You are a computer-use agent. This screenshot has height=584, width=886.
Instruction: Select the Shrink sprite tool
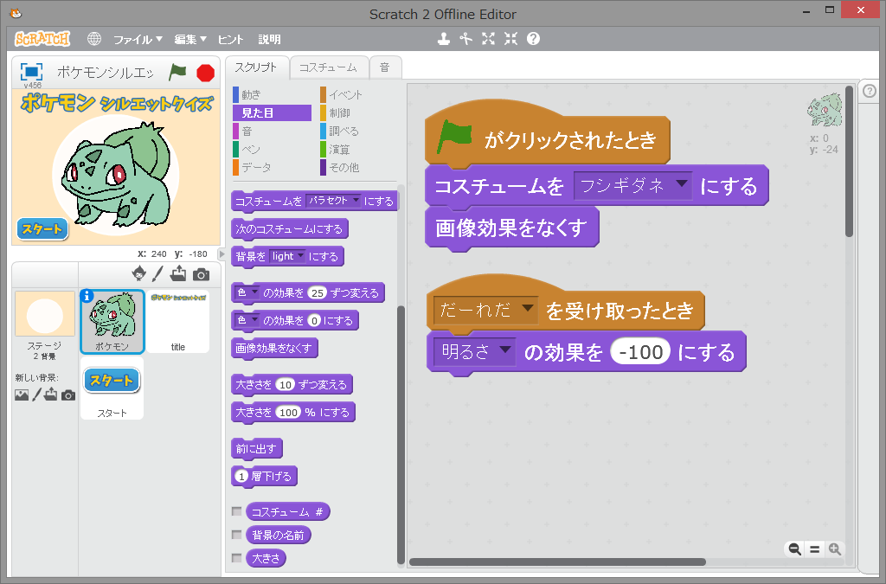click(510, 39)
